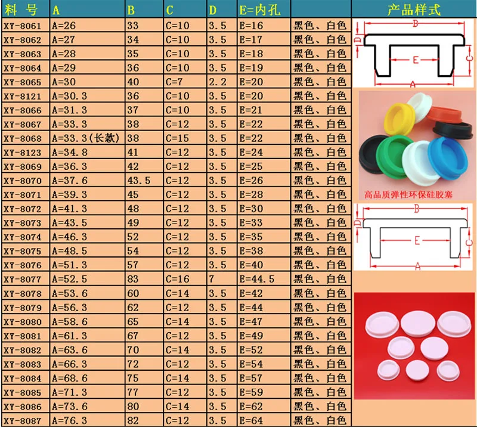Click the 2.2 value in column D
This screenshot has width=477, height=428.
point(218,82)
